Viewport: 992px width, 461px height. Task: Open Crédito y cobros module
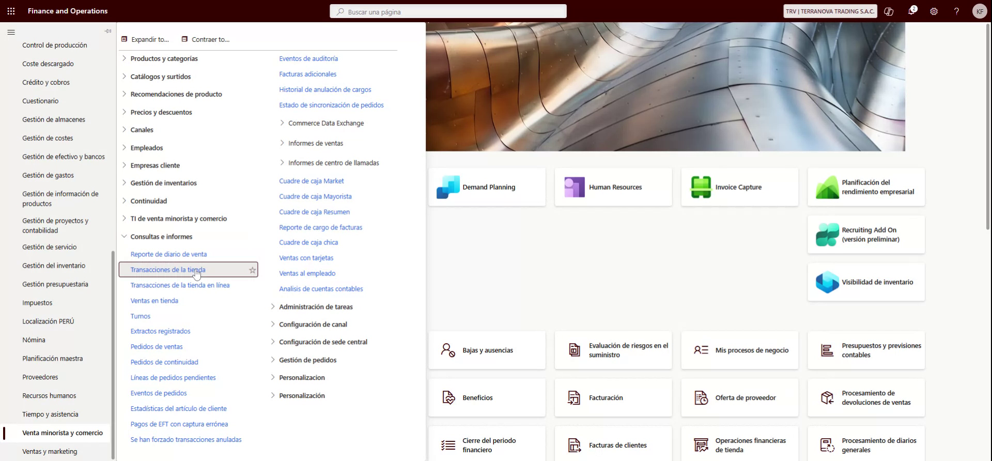(46, 82)
